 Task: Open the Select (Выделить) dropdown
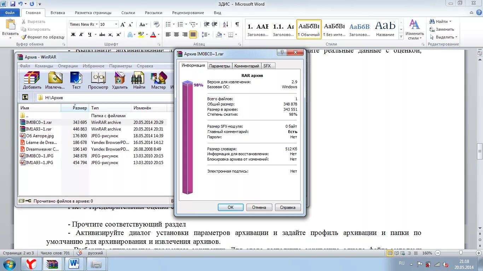coord(444,37)
